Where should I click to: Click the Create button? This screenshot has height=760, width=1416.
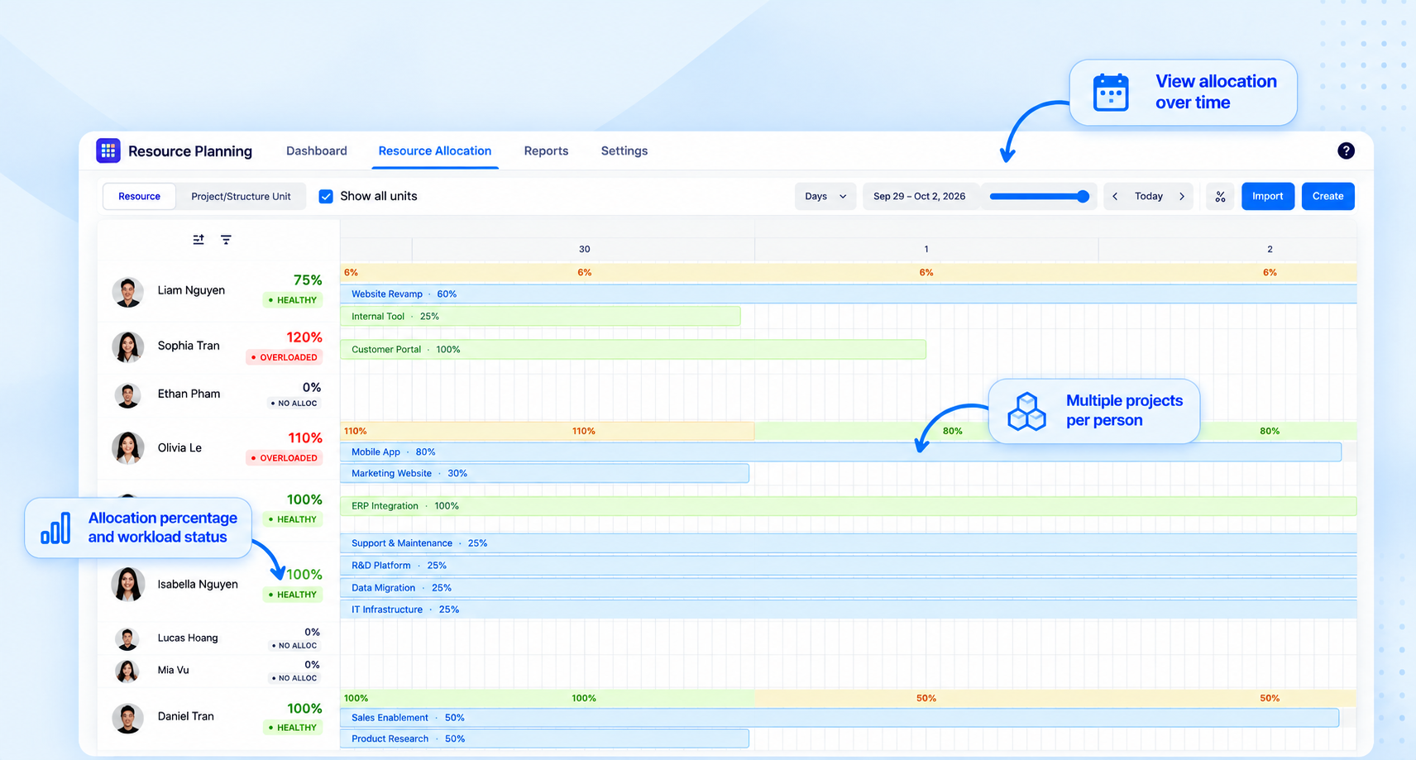click(x=1327, y=196)
